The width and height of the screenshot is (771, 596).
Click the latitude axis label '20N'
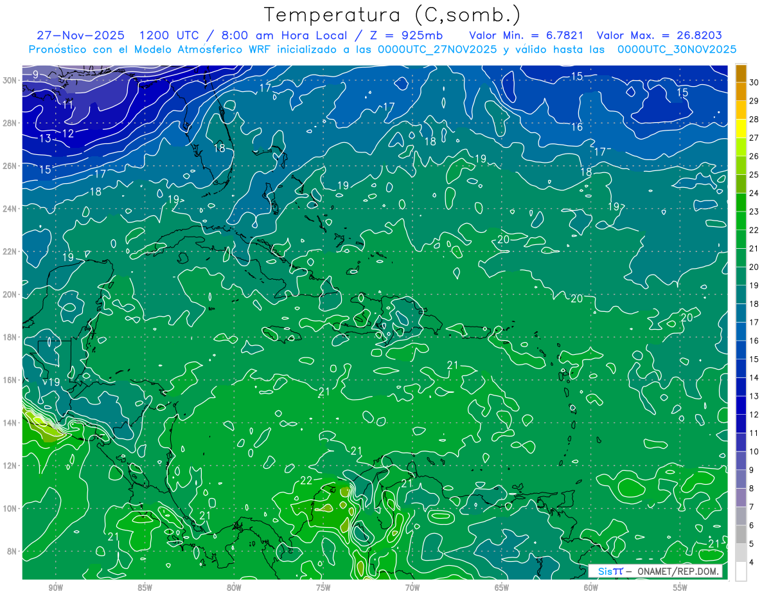10,294
